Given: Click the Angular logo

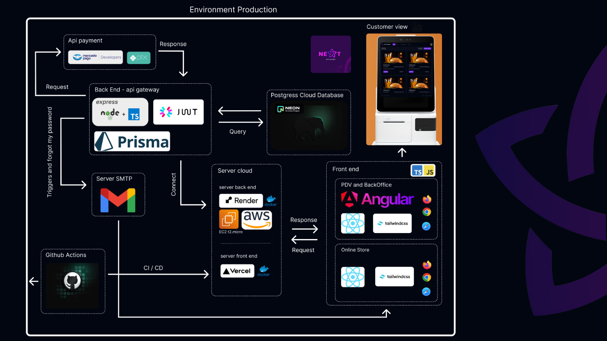Looking at the screenshot, I should click(377, 199).
